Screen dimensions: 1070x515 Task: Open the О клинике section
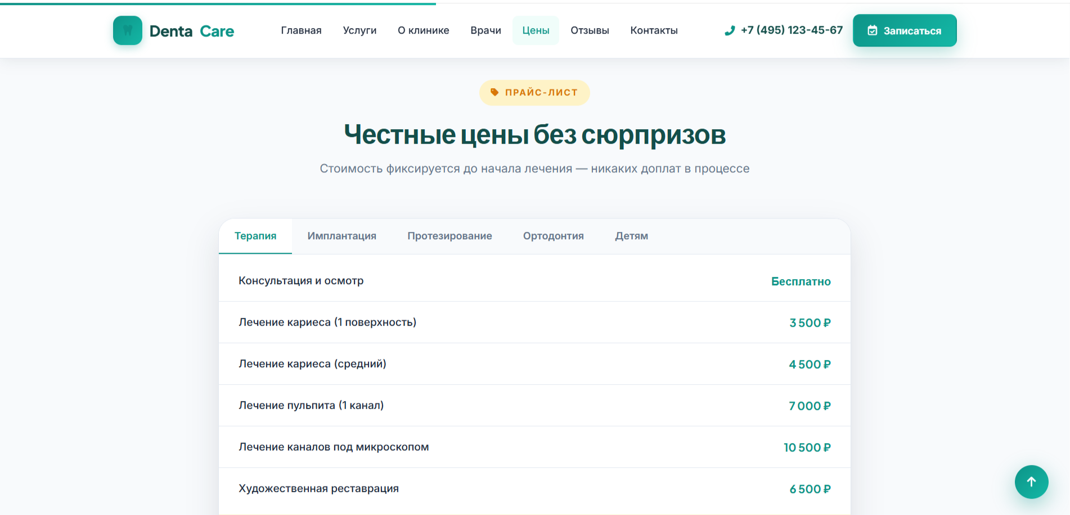(423, 30)
